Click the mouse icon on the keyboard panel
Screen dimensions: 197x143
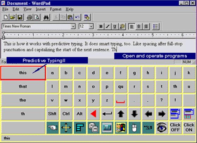pyautogui.click(x=135, y=128)
